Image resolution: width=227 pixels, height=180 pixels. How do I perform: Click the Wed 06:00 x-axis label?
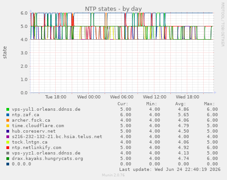click(122, 97)
